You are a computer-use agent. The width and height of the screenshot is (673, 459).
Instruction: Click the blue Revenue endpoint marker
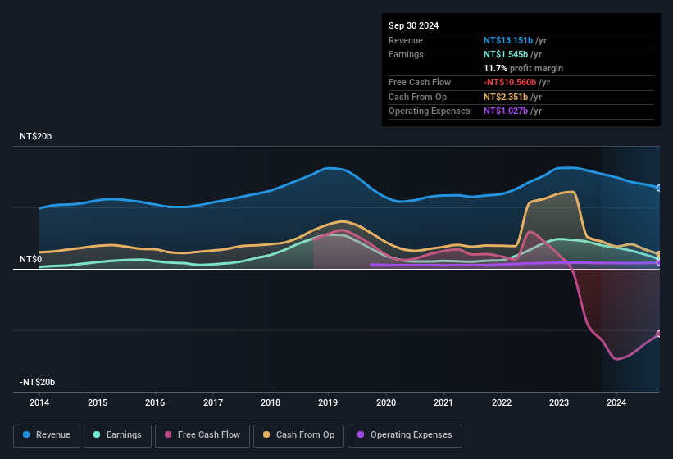[659, 188]
